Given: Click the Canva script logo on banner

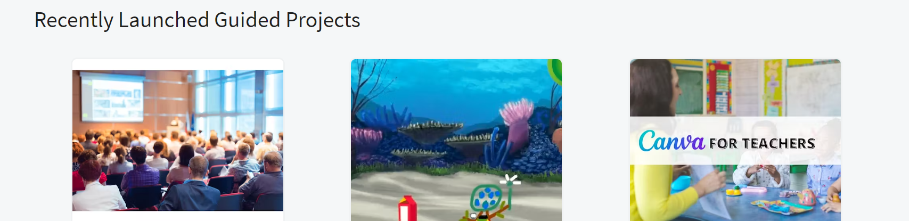Looking at the screenshot, I should click(671, 141).
